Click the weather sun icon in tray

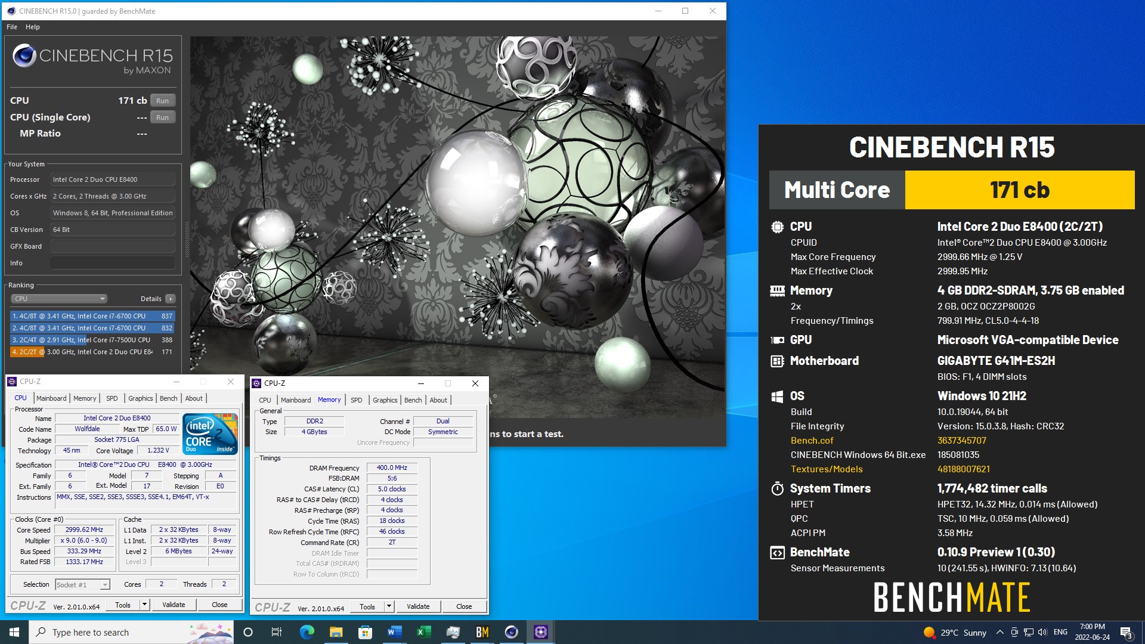929,632
